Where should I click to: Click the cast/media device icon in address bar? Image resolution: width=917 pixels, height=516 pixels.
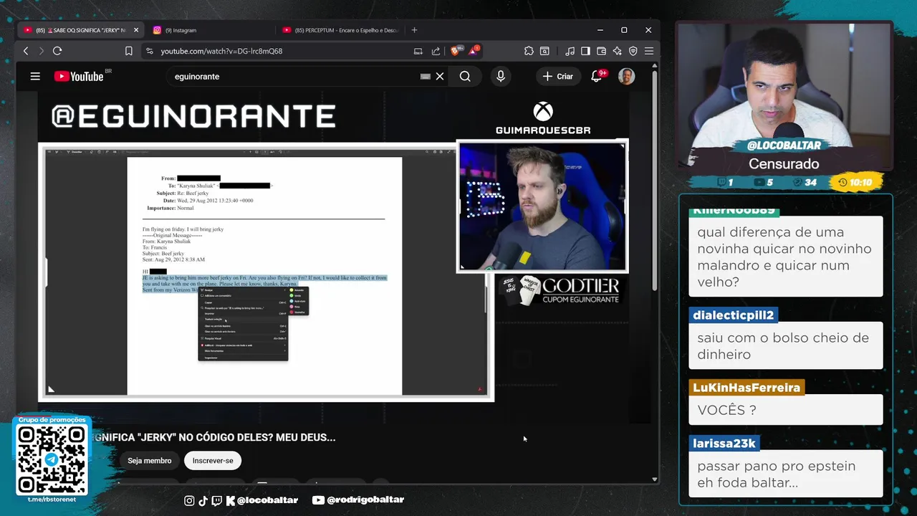[x=418, y=51]
